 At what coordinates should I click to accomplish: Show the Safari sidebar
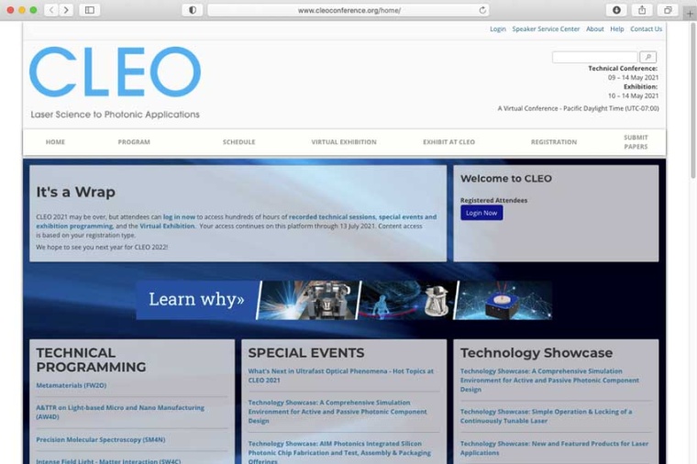[90, 10]
